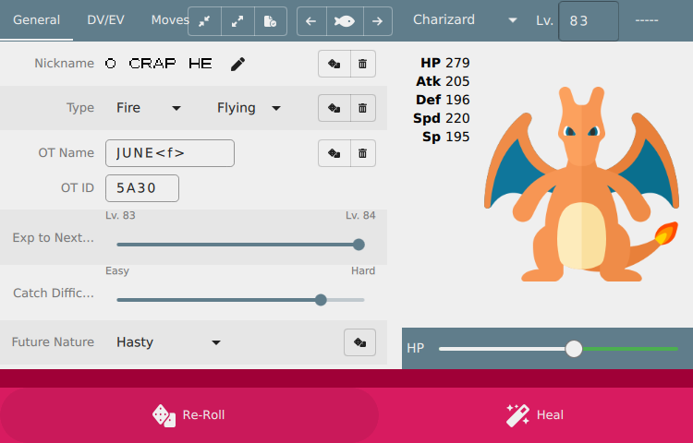The width and height of the screenshot is (693, 443).
Task: Focus the OT ID field 5A30
Action: coord(142,188)
